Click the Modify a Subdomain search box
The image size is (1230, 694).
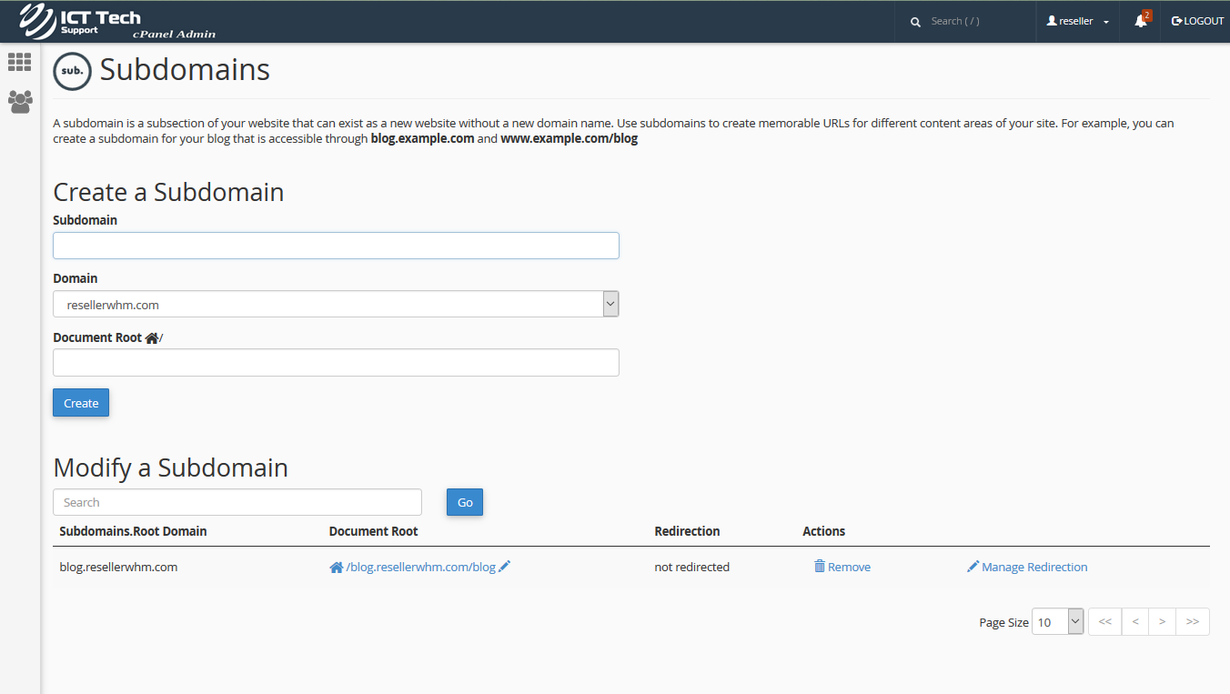pyautogui.click(x=237, y=502)
